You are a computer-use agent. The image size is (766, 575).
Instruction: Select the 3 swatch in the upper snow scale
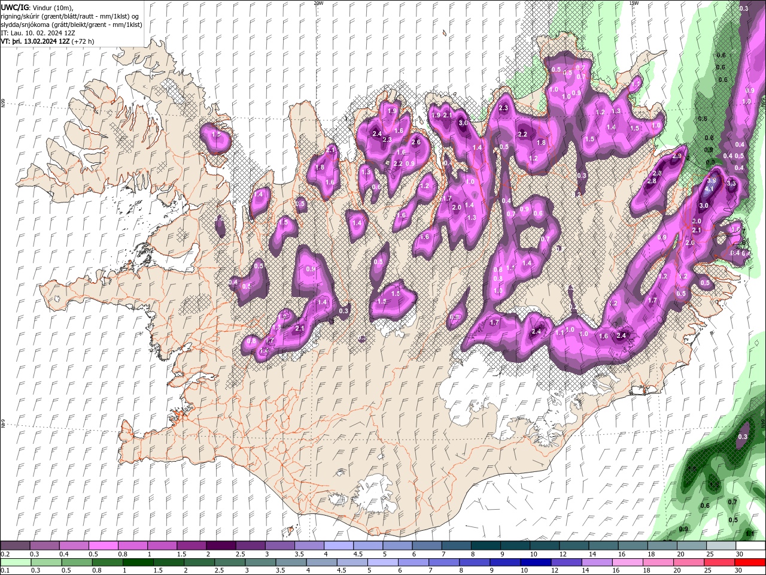(279, 546)
